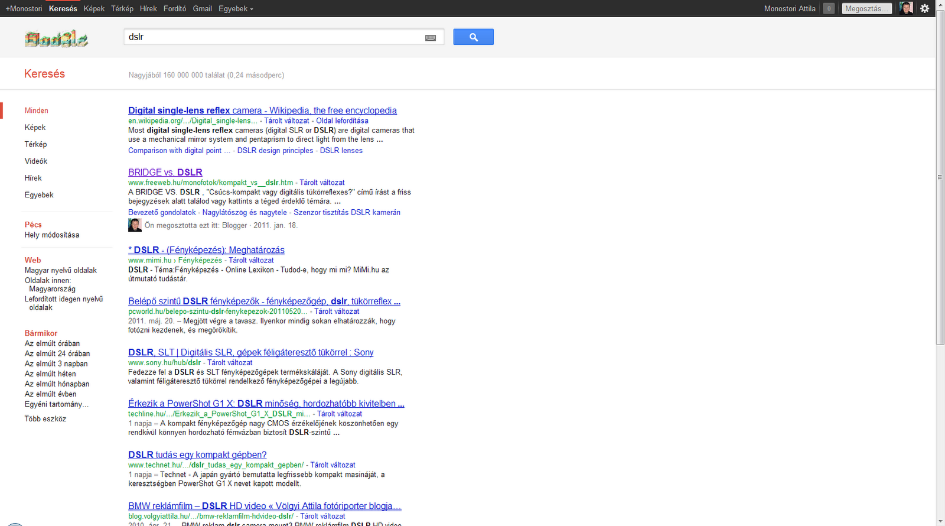The image size is (945, 526).
Task: Open Digital single-lens reflex camera Wikipedia result
Action: click(262, 111)
